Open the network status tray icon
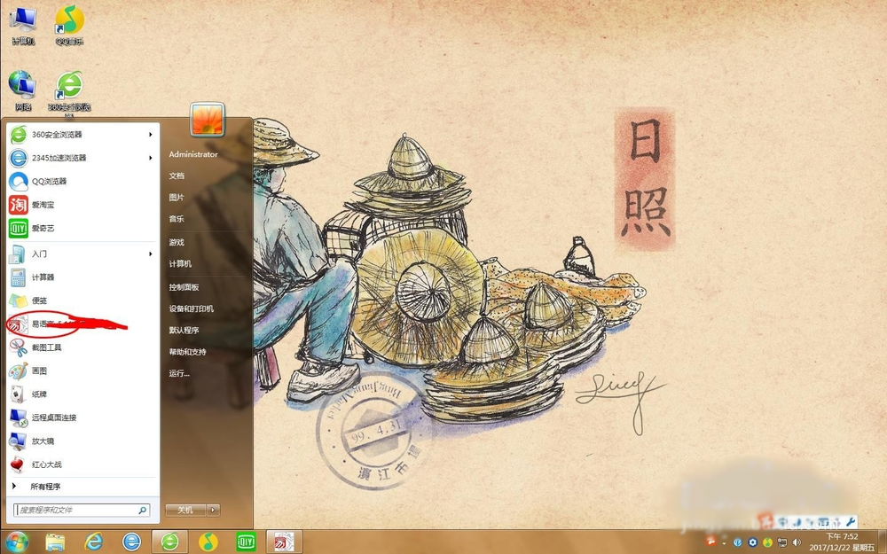Viewport: 887px width, 554px height. [x=781, y=542]
